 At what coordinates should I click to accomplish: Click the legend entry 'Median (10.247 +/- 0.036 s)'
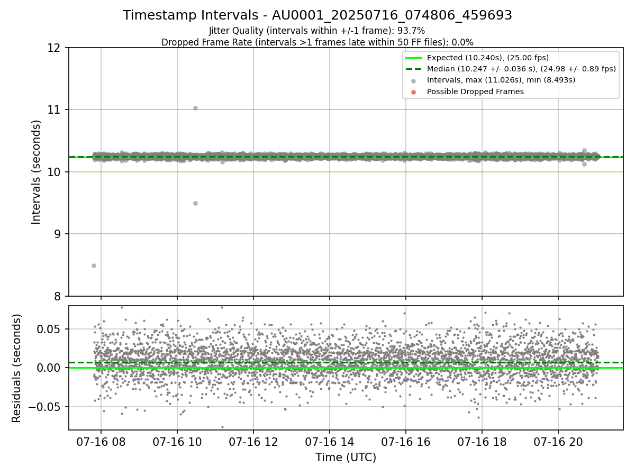coord(522,69)
